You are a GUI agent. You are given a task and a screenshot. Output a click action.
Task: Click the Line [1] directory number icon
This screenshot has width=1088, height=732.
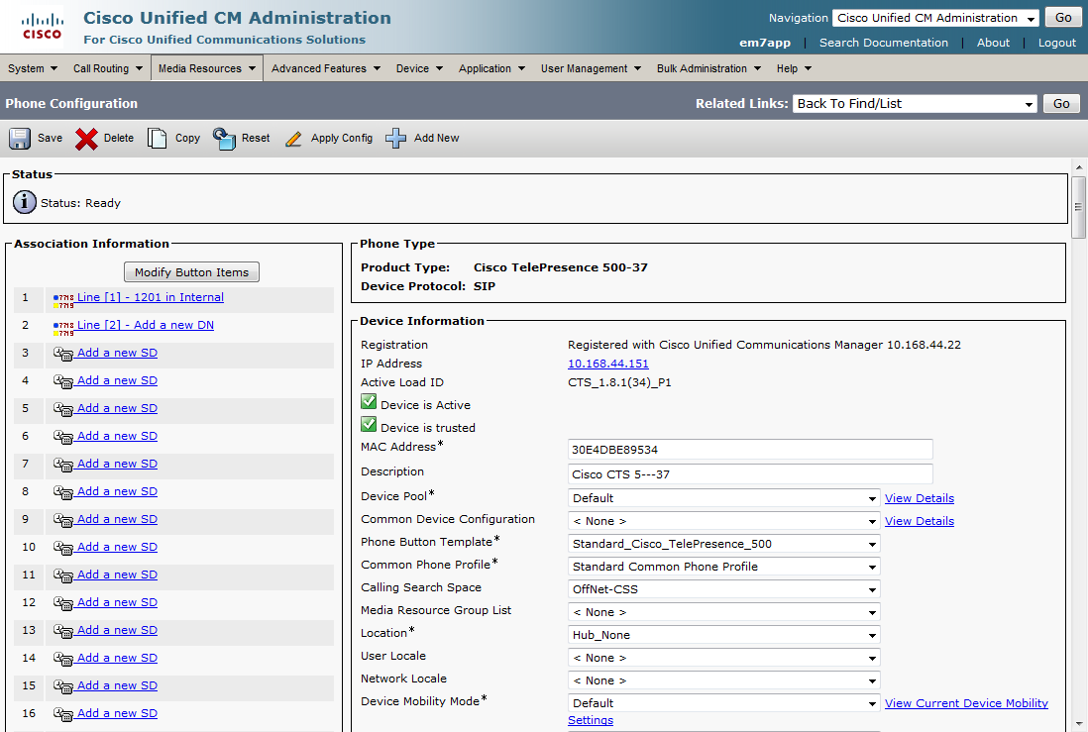click(x=63, y=300)
